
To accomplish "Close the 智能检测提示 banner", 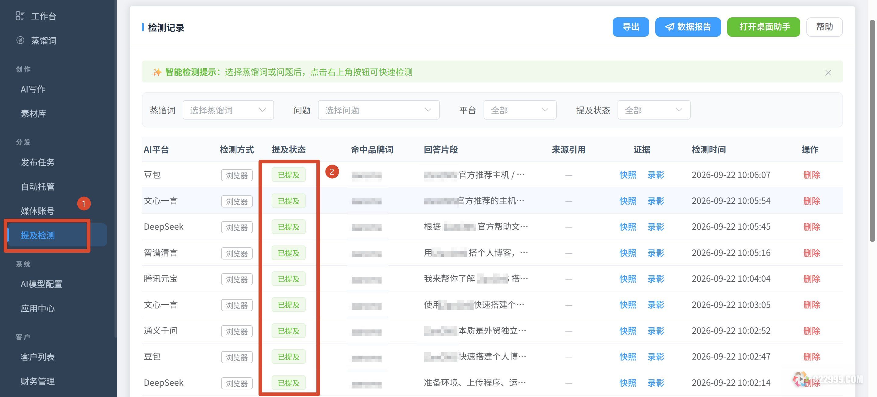I will [x=828, y=72].
